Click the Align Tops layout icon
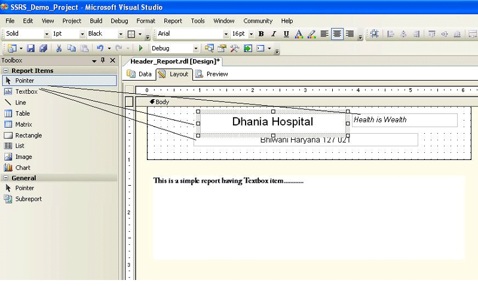Image resolution: width=478 pixels, height=286 pixels. (x=431, y=34)
